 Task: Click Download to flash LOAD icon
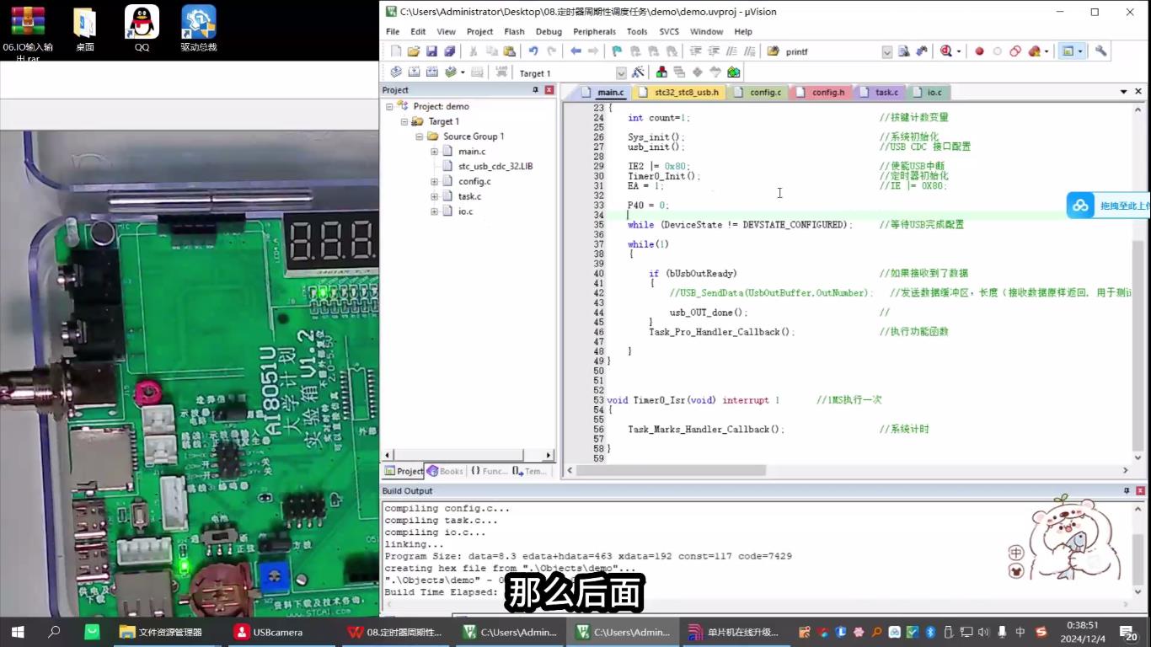(501, 73)
